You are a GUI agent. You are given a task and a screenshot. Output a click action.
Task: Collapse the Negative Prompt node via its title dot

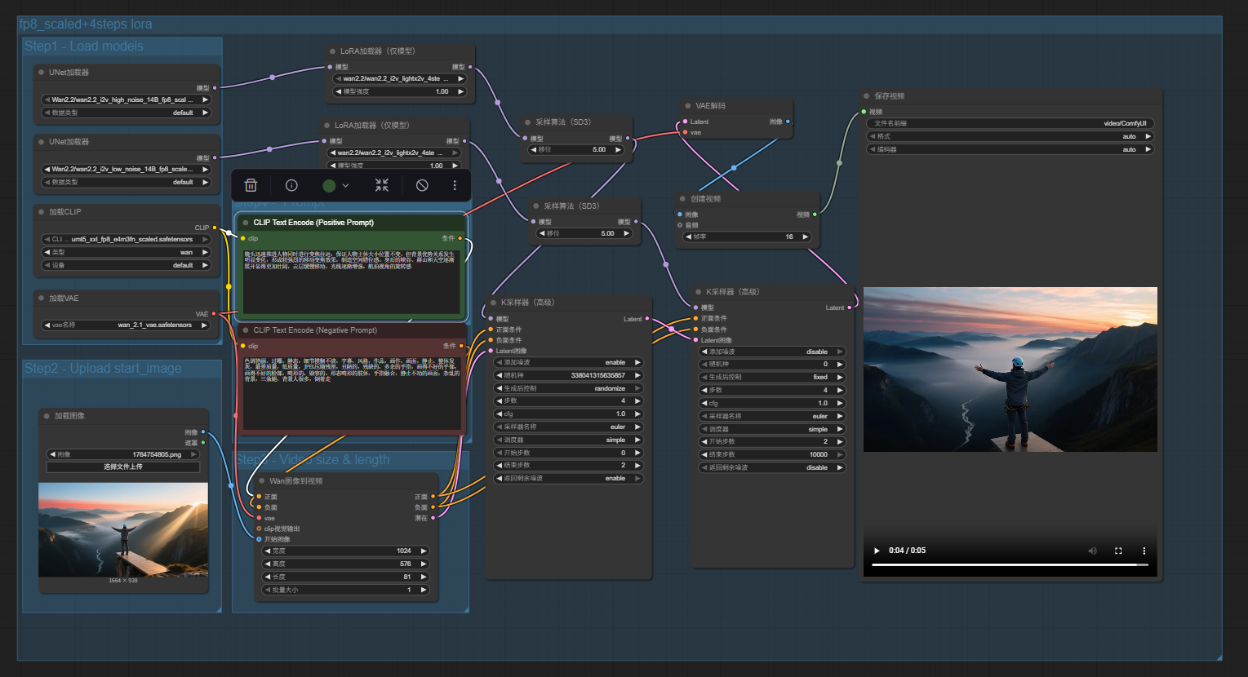point(246,330)
